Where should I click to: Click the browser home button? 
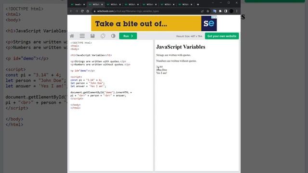88,11
